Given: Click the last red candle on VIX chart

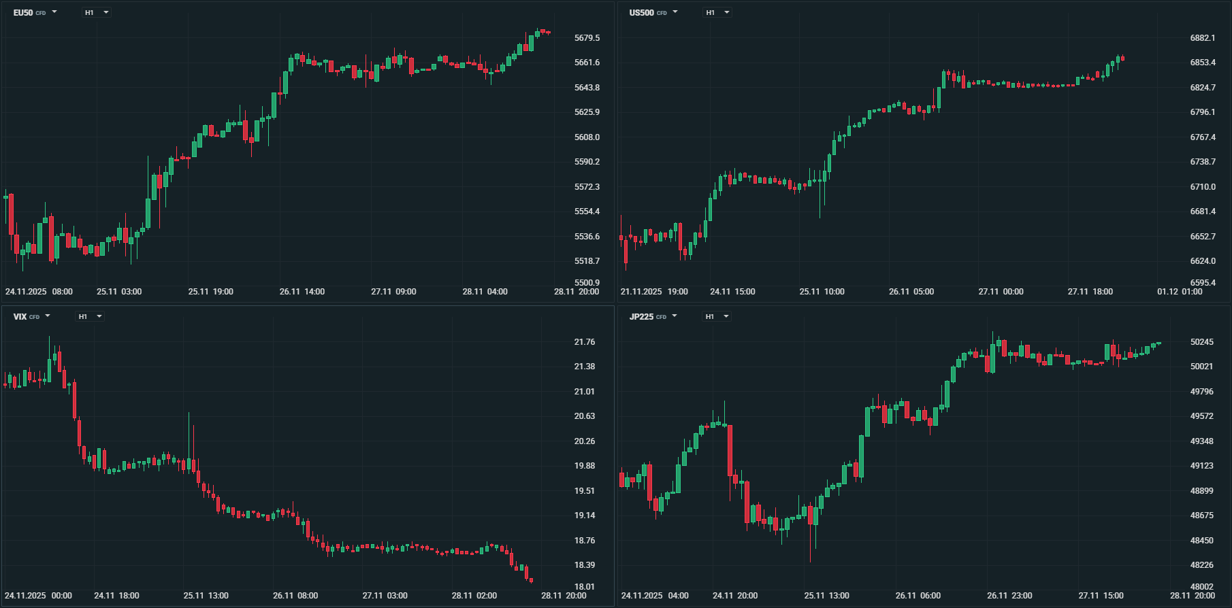Looking at the screenshot, I should click(x=531, y=580).
